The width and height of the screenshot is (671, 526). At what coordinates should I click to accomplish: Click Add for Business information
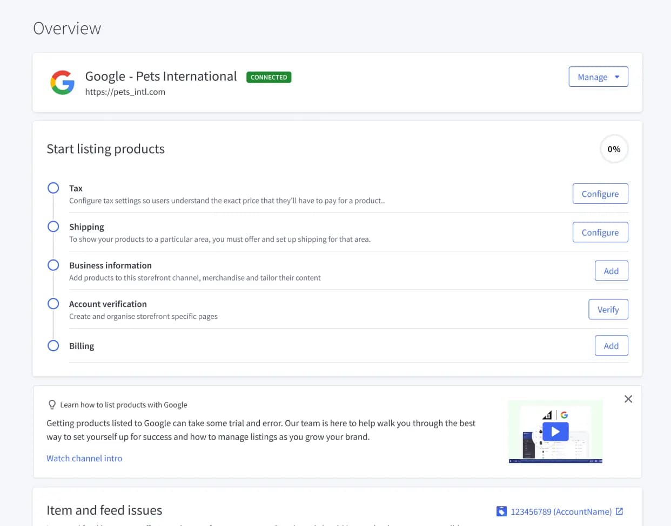pyautogui.click(x=611, y=271)
